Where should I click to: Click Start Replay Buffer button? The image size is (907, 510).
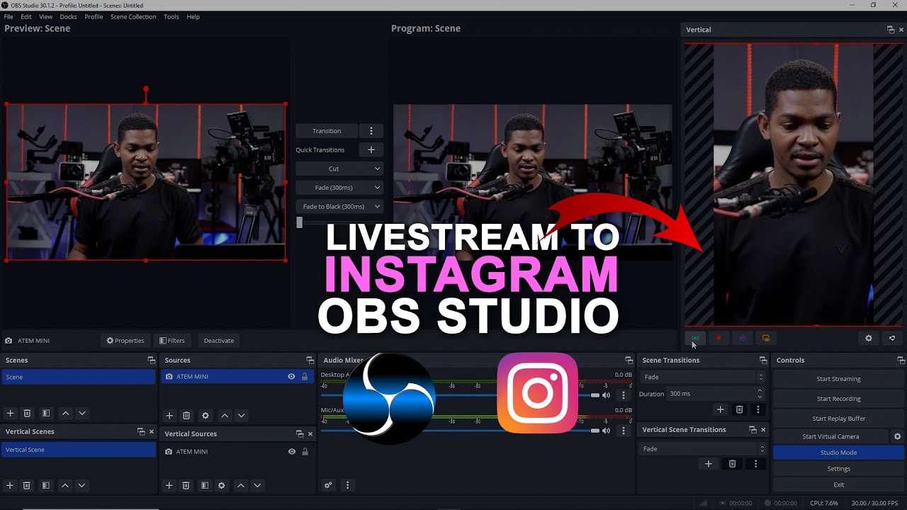[838, 419]
